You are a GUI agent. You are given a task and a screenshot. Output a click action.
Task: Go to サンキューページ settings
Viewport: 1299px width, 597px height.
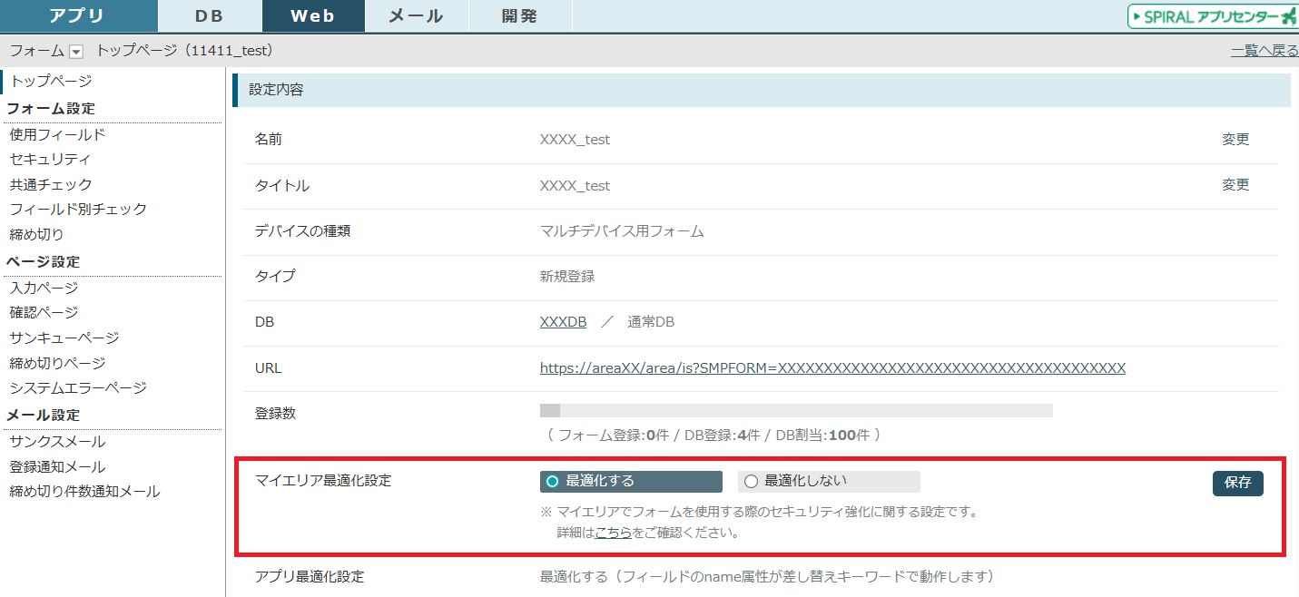64,338
